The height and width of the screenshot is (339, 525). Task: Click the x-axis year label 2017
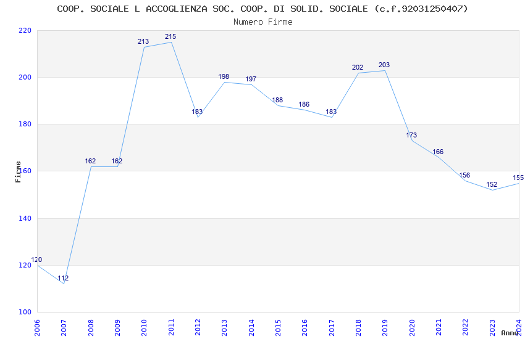coord(332,328)
